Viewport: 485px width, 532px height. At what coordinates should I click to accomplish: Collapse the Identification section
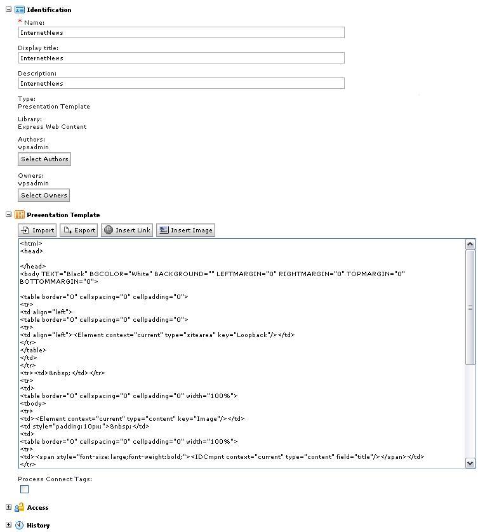(x=9, y=10)
